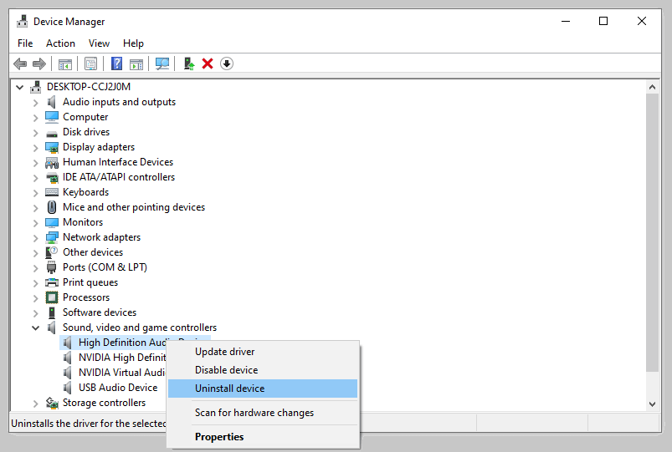Click the red X Uninstall device icon
This screenshot has width=672, height=452.
coord(208,63)
